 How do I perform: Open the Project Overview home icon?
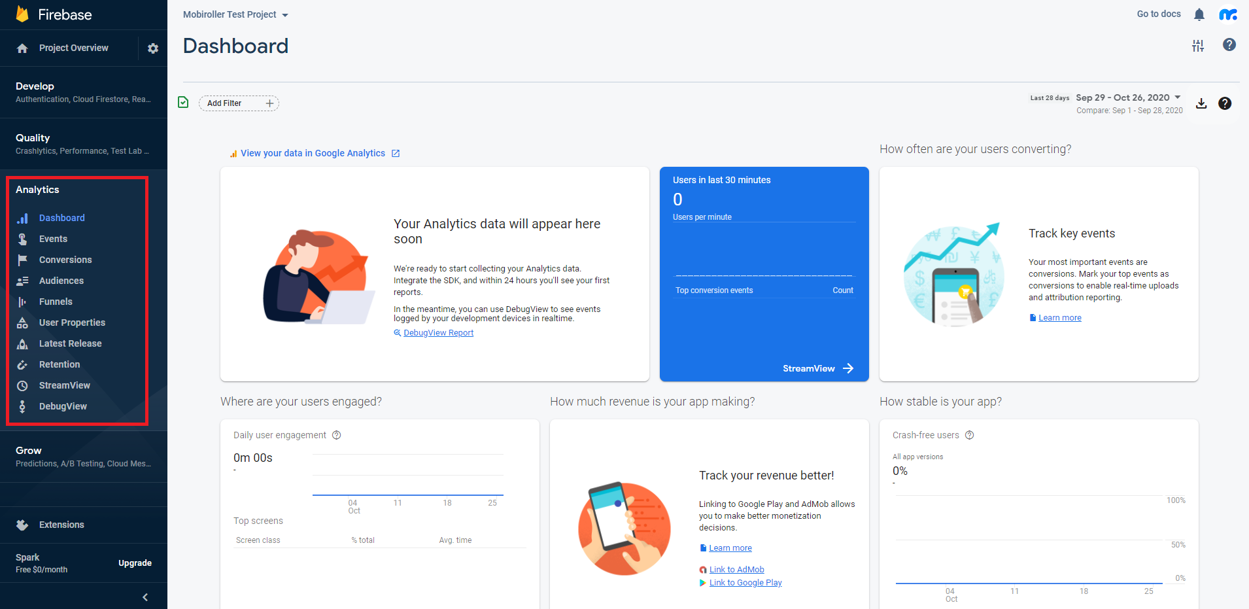click(x=22, y=48)
